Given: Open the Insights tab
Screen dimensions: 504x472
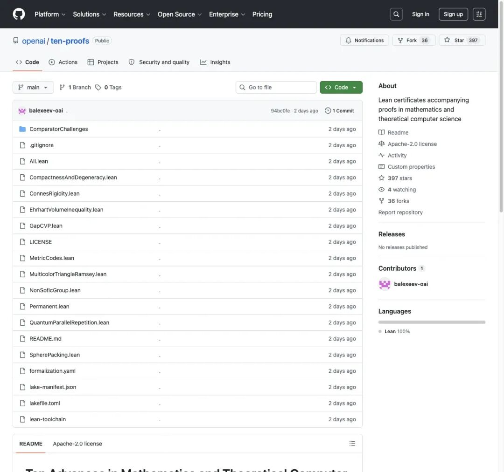Looking at the screenshot, I should click(x=215, y=62).
